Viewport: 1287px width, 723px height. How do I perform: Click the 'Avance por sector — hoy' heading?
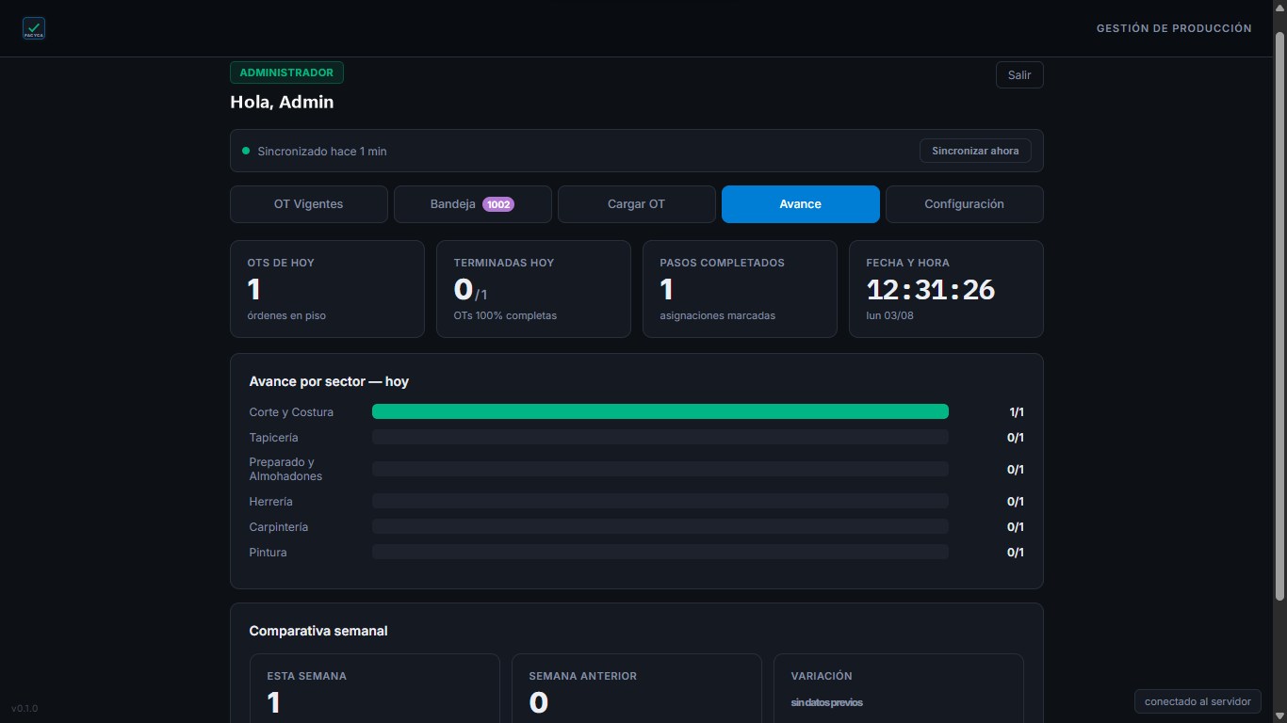click(x=329, y=381)
